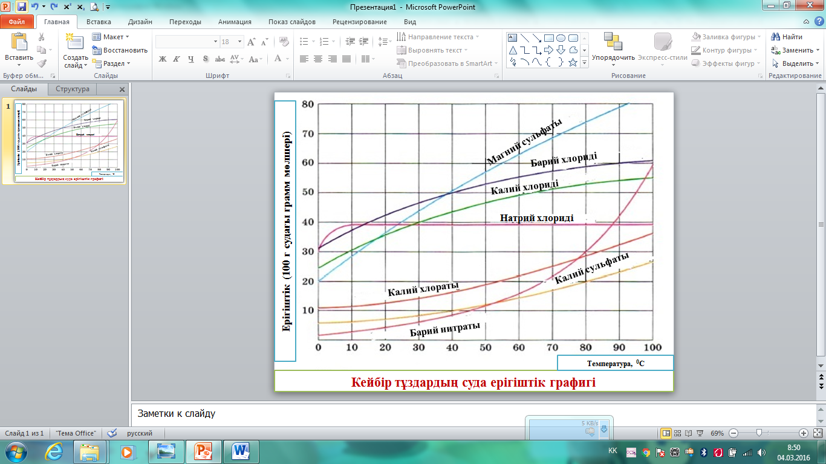Open the Shape Fill (Заливка фигуры) dropdown
The height and width of the screenshot is (464, 826).
726,37
